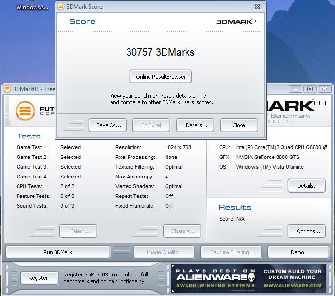The width and height of the screenshot is (335, 296).
Task: Click the '30757 3DMarks' score text
Action: (160, 52)
